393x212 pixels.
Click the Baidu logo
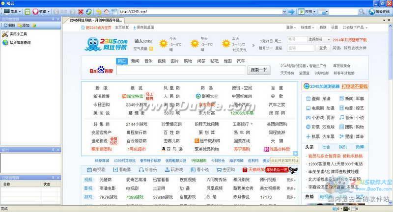pyautogui.click(x=101, y=71)
